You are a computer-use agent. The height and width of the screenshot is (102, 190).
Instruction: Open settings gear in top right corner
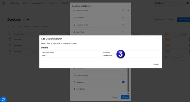[x=187, y=3]
